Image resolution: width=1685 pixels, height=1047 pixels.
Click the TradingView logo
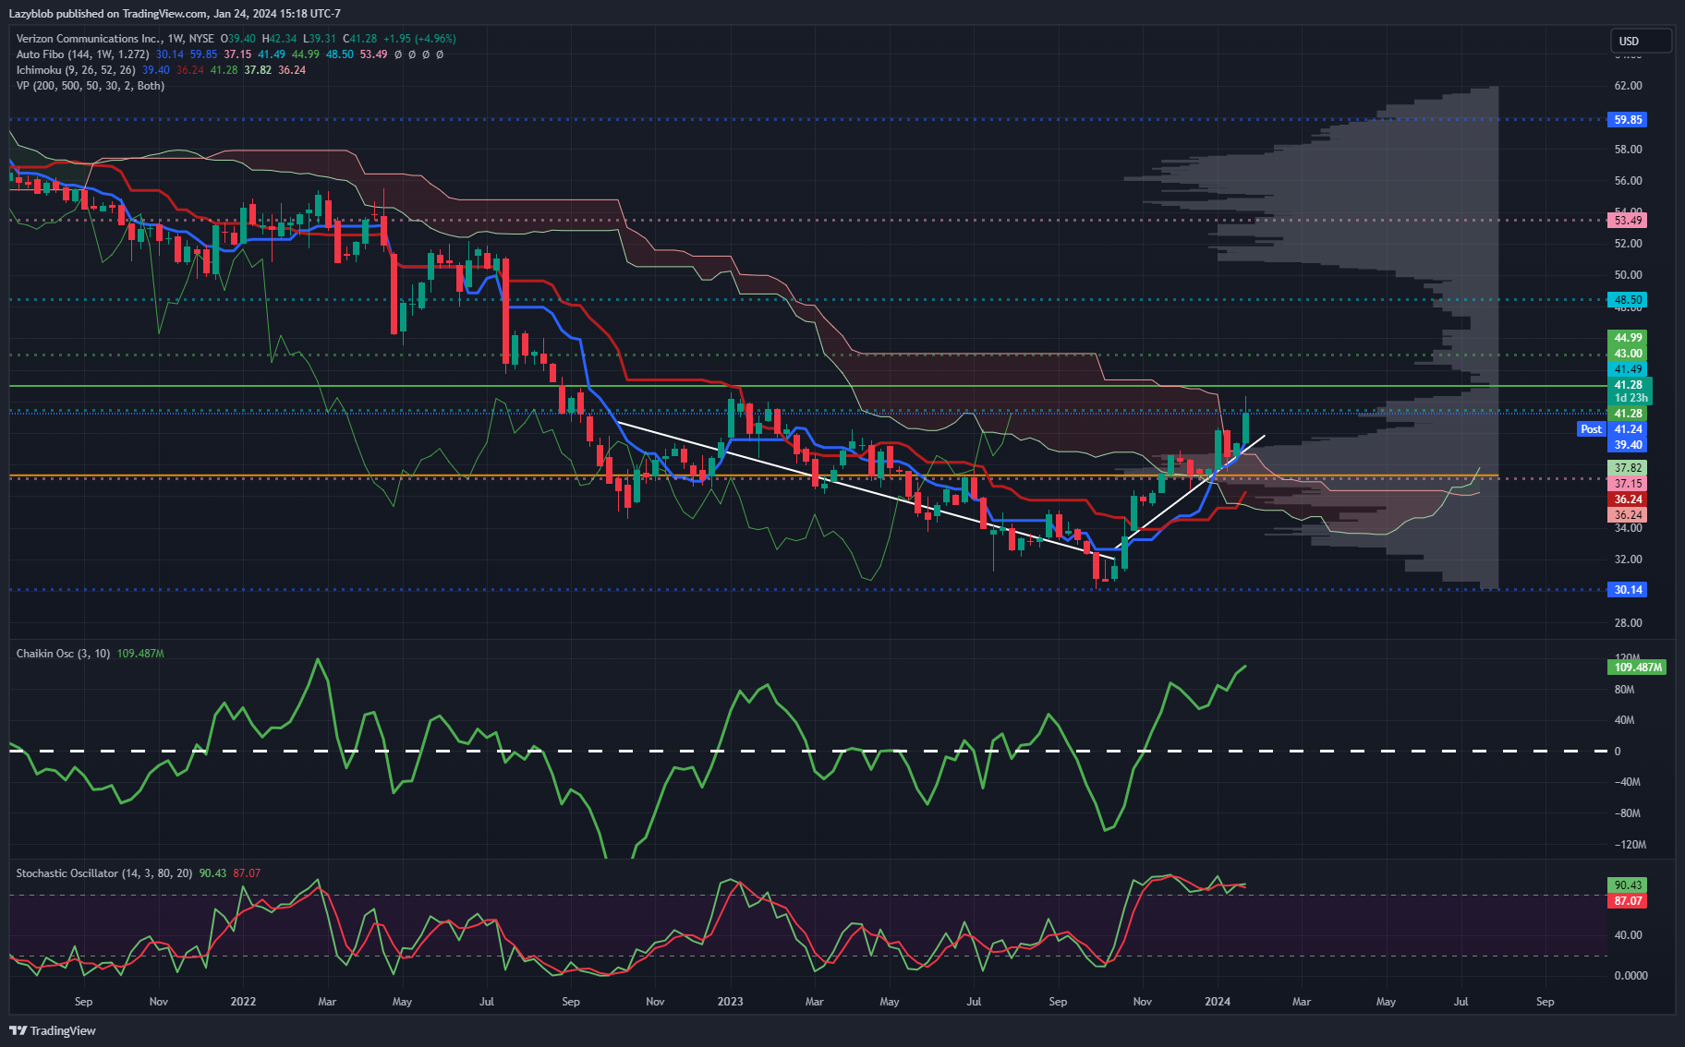pyautogui.click(x=53, y=1030)
